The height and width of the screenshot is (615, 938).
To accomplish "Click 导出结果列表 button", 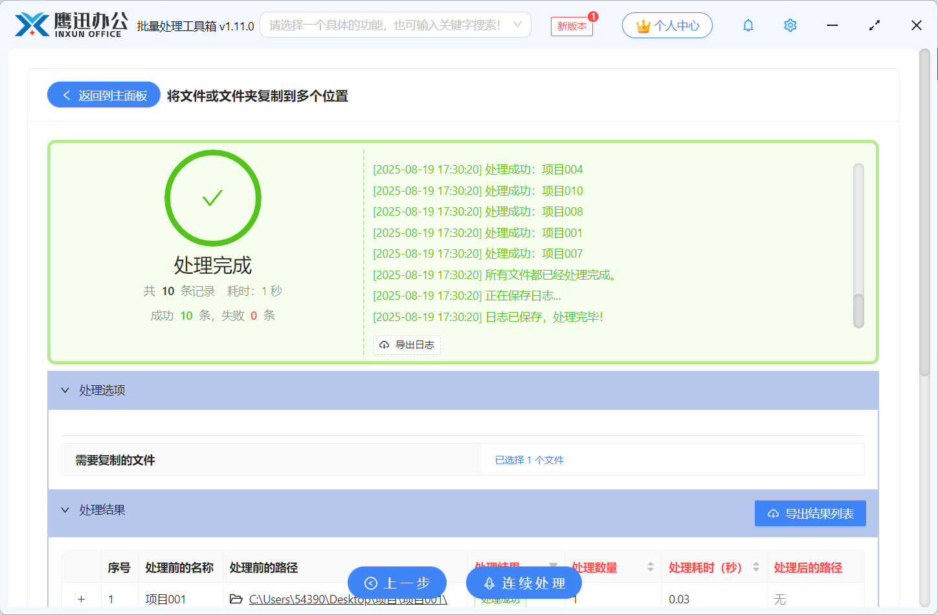I will 810,513.
